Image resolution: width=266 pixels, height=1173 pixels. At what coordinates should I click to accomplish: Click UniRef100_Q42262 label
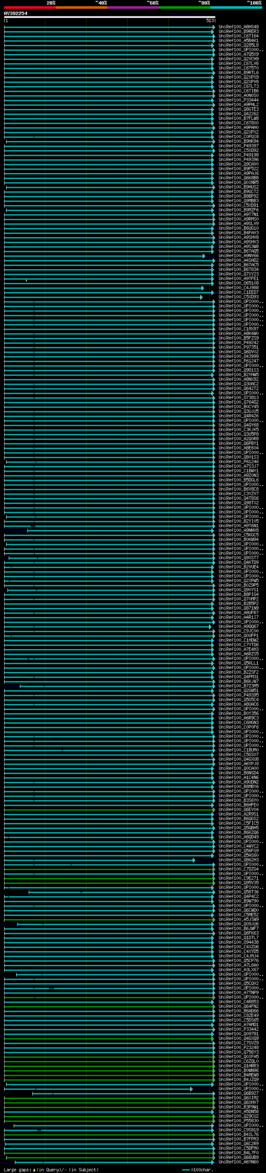[x=239, y=114]
